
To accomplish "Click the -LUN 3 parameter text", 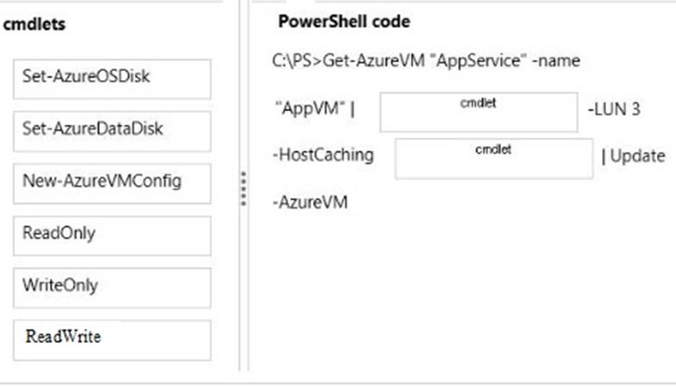I will [x=613, y=109].
